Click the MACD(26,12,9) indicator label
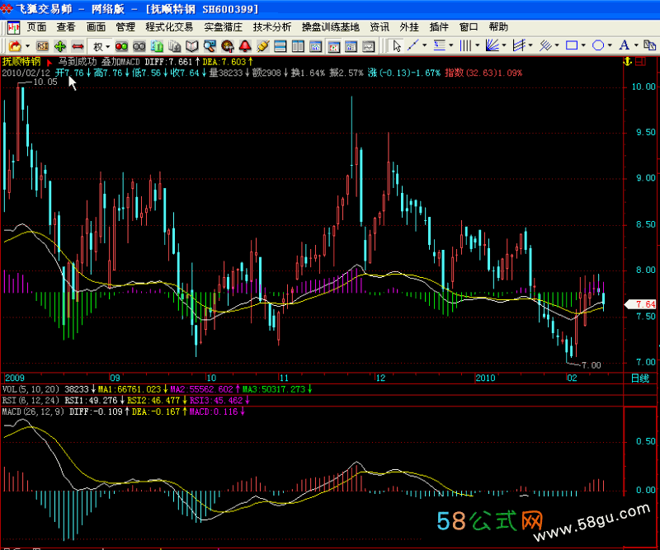 click(x=33, y=411)
